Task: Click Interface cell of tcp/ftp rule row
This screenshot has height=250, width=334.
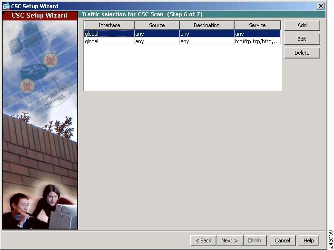Action: 109,41
